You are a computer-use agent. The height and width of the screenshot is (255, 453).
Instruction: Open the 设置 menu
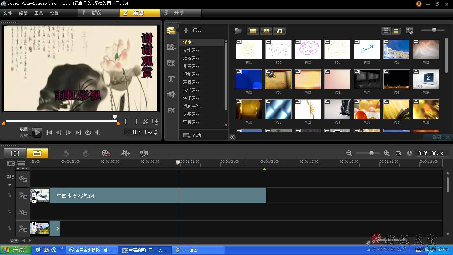click(x=54, y=13)
